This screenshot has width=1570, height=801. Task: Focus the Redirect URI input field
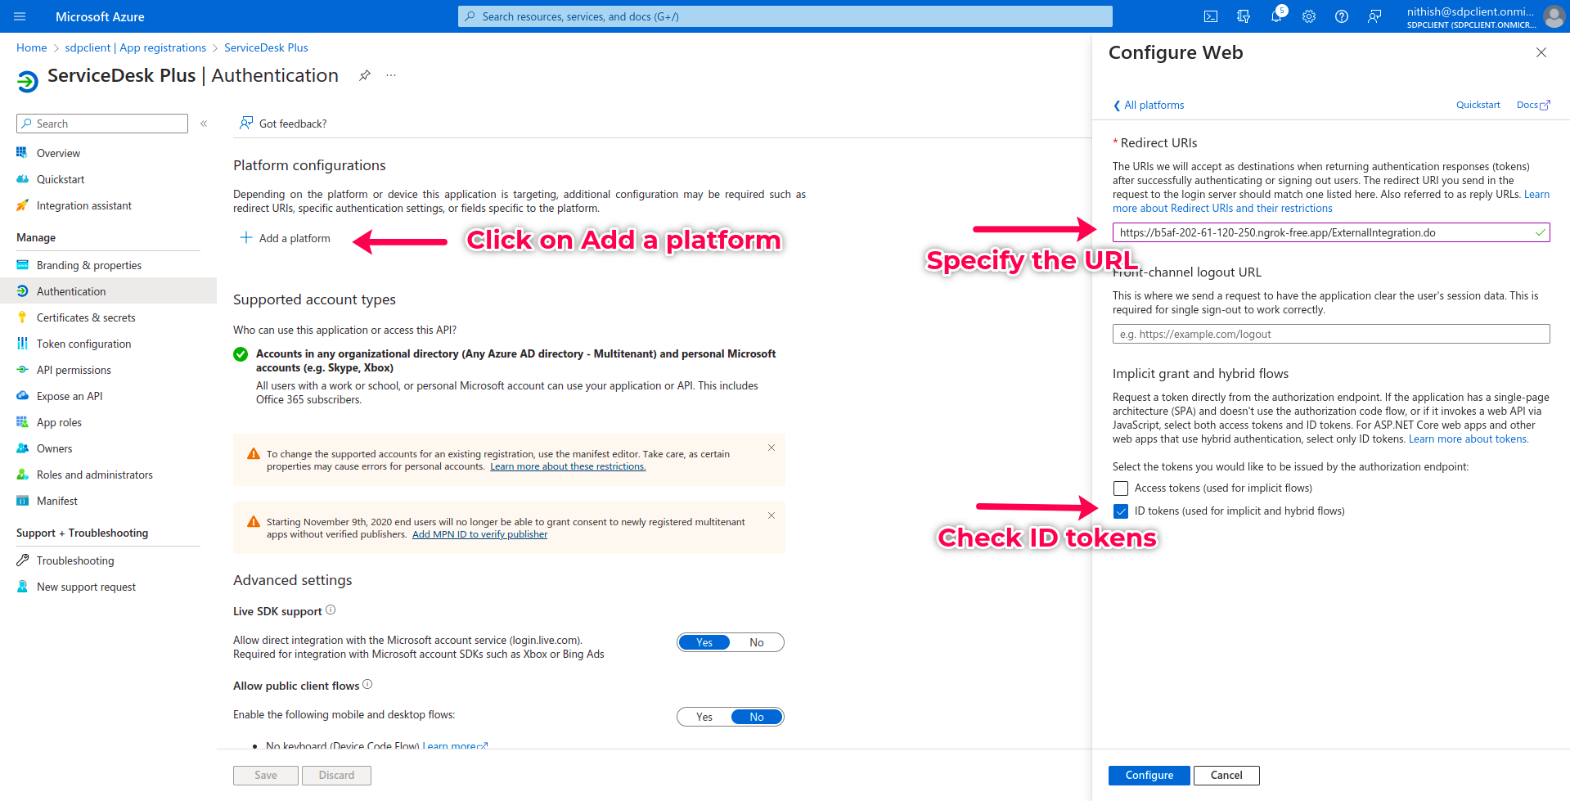1331,232
